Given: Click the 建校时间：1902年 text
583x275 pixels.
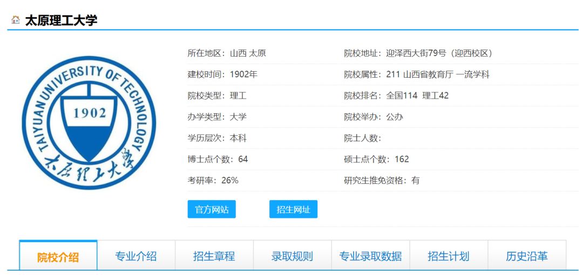Looking at the screenshot, I should (x=223, y=75).
